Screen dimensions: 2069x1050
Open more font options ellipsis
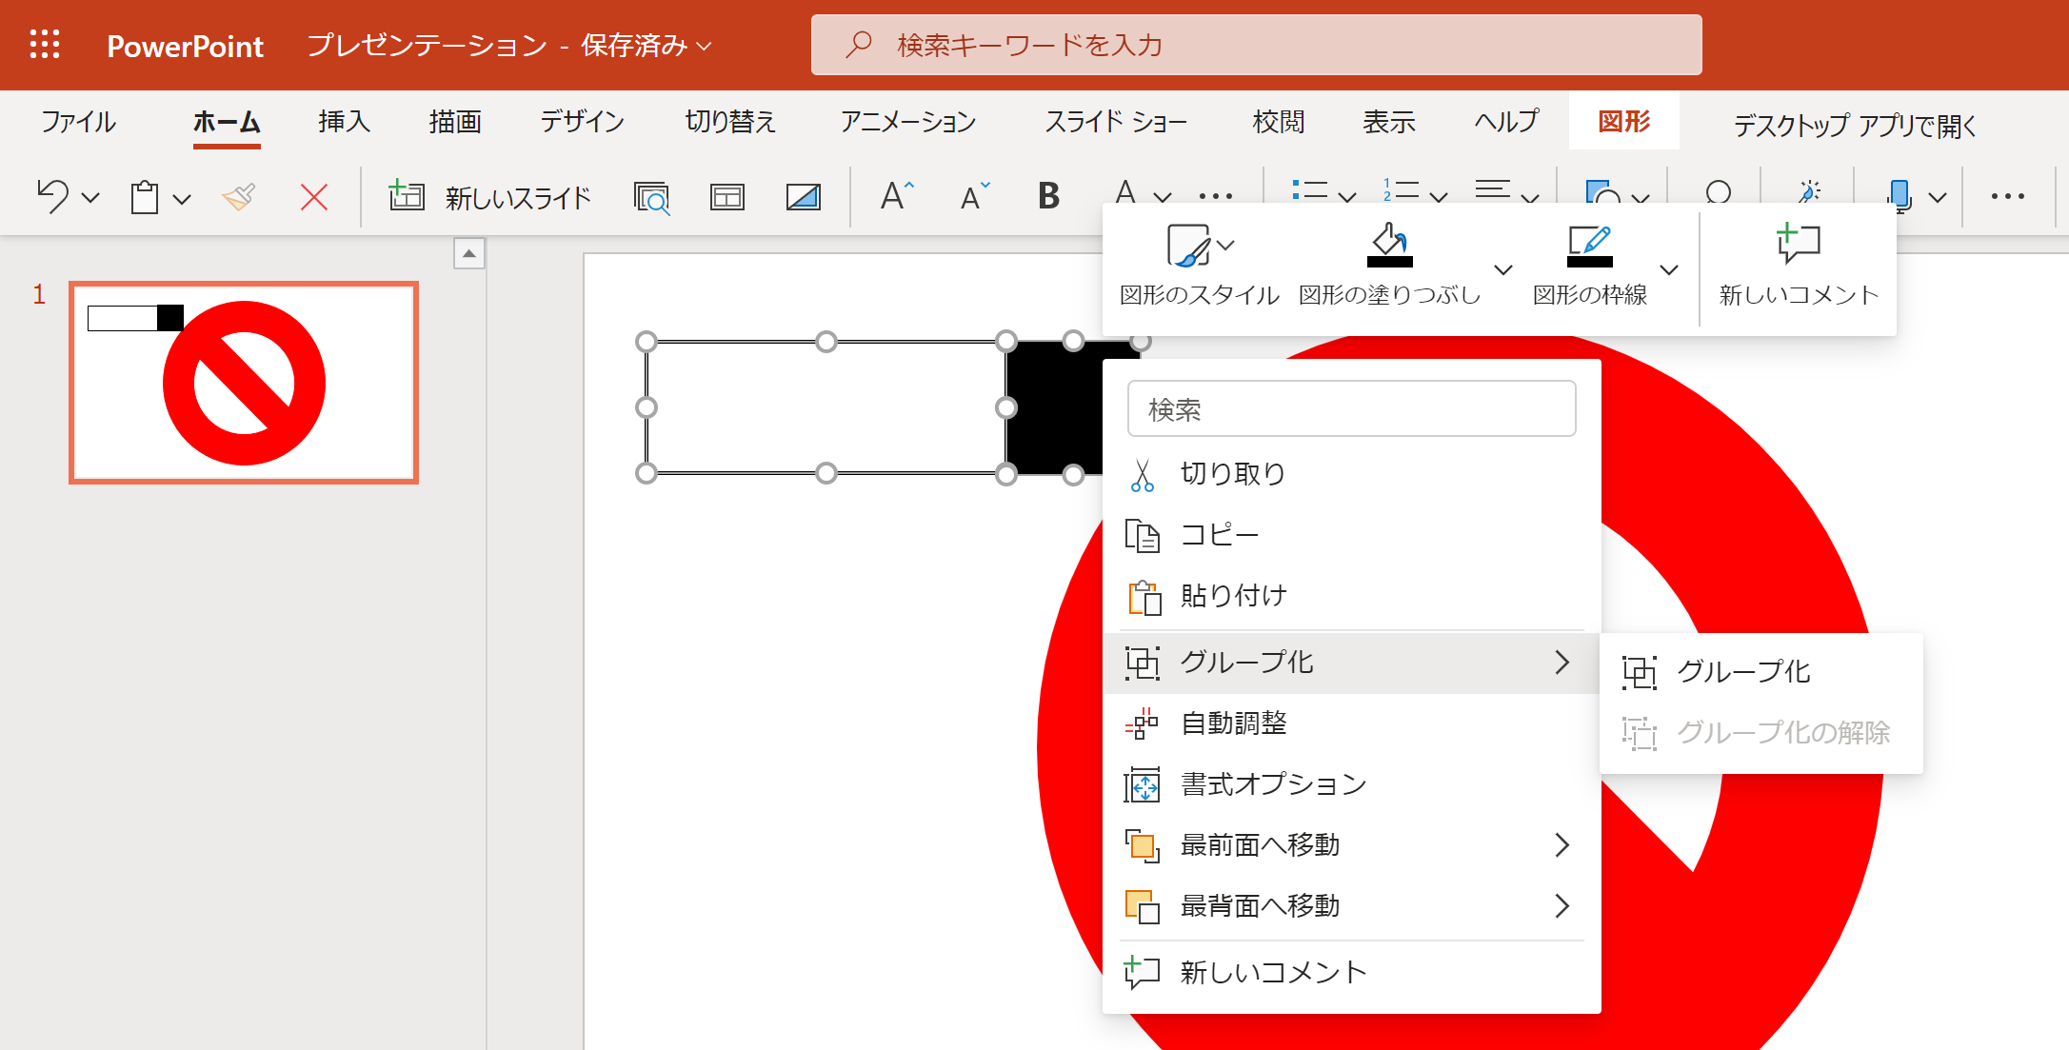point(1216,197)
